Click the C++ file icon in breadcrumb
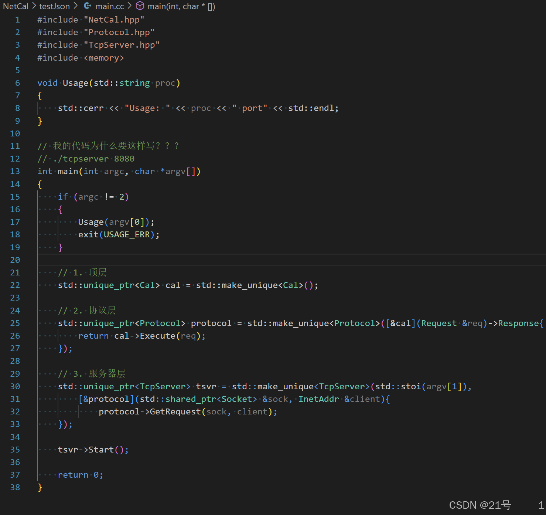This screenshot has height=515, width=546. click(88, 6)
